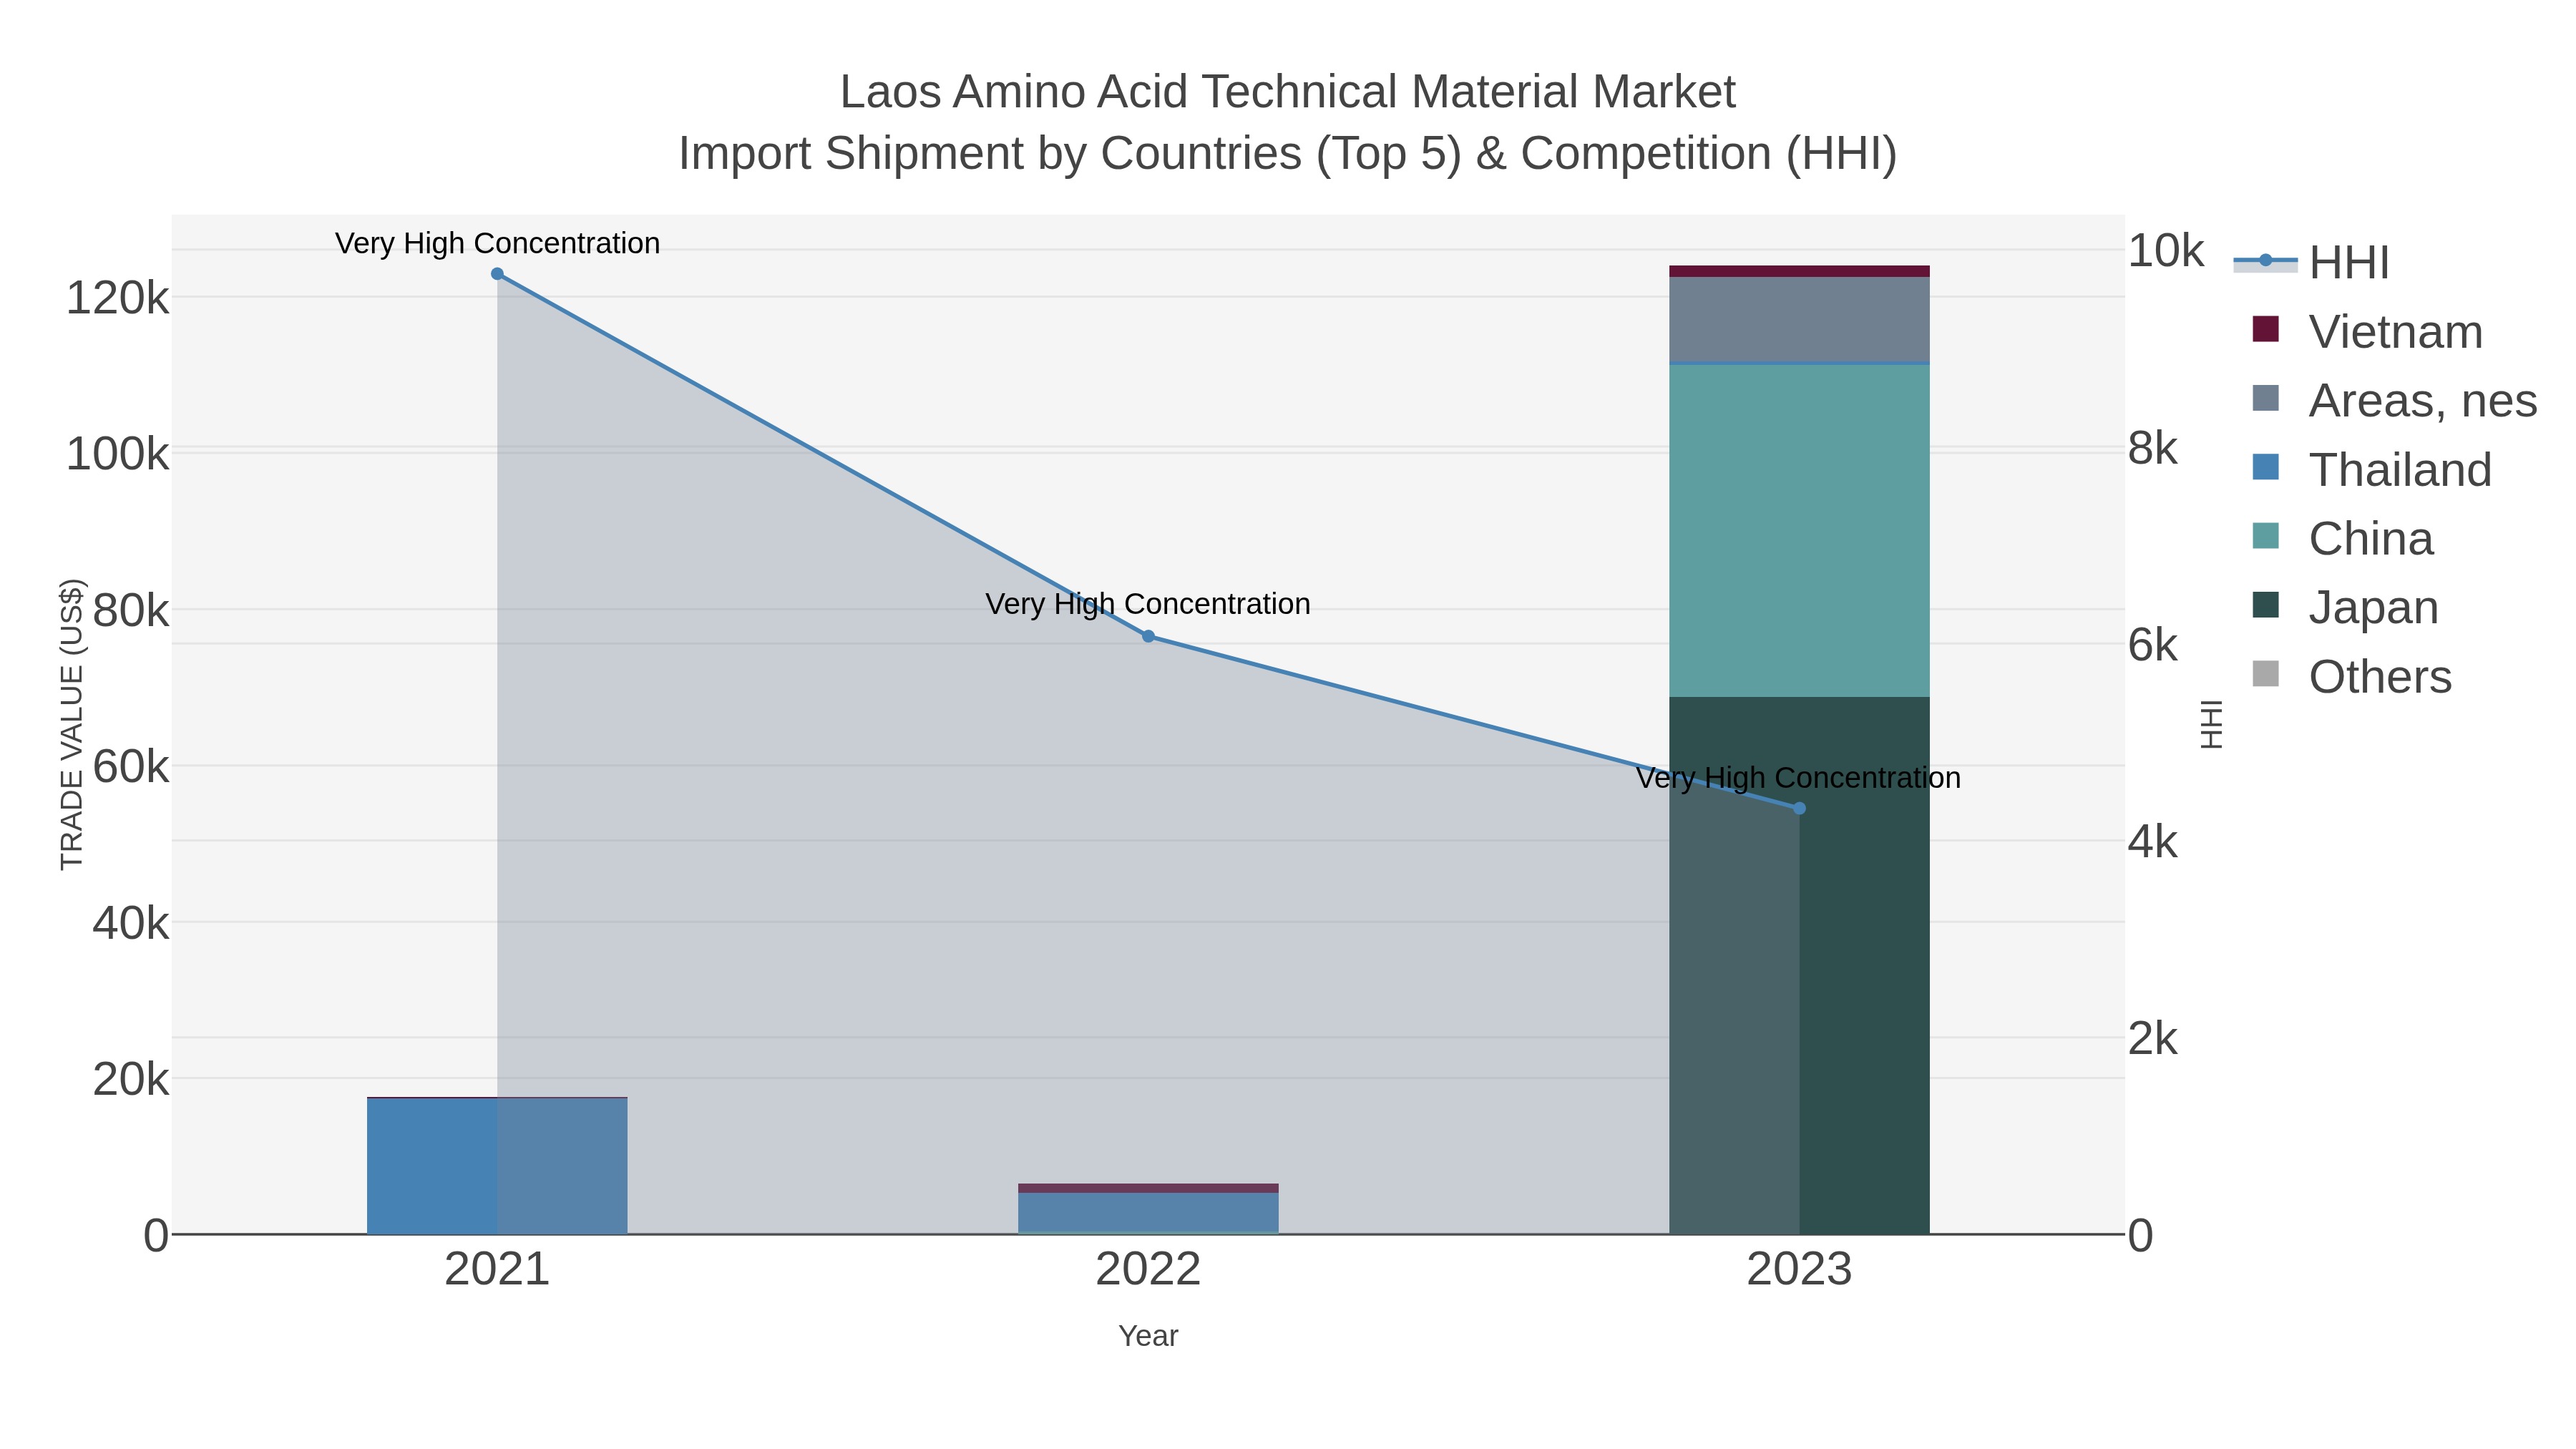Screen dimensions: 2576x1449
Task: Click the 2021 x-axis label
Action: [x=497, y=1270]
